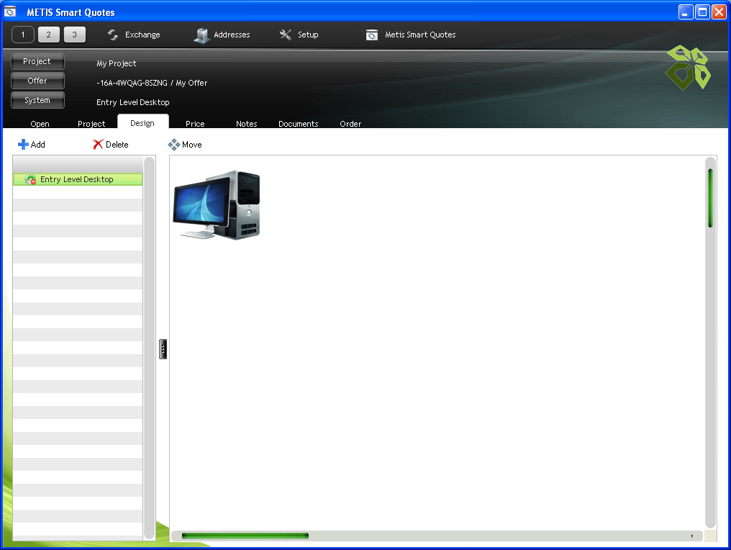Click the Add label
This screenshot has width=731, height=550.
[37, 145]
